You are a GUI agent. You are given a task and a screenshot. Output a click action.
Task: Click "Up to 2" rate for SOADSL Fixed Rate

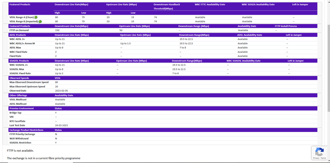coord(59,73)
